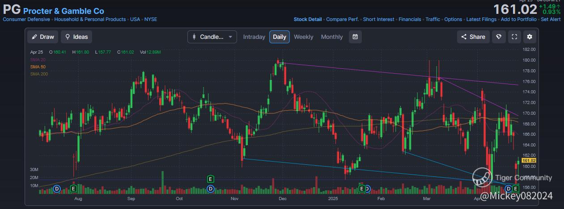Screen dimensions: 564x209
Task: Click the large 161.02 last price
Action: point(515,9)
